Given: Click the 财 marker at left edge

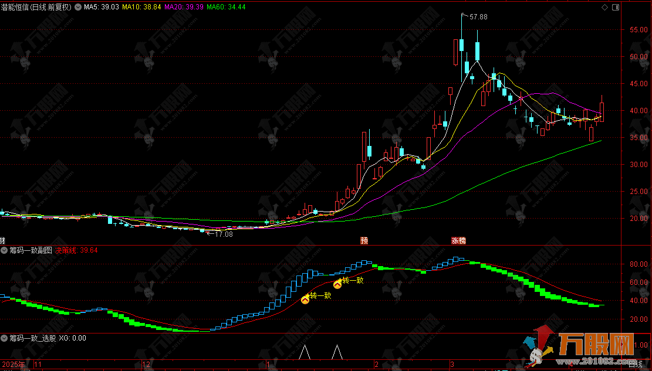Looking at the screenshot, I should [2, 240].
